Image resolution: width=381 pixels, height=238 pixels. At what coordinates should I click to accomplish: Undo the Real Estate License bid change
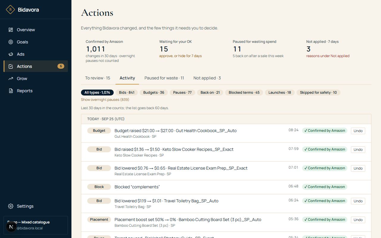point(358,168)
